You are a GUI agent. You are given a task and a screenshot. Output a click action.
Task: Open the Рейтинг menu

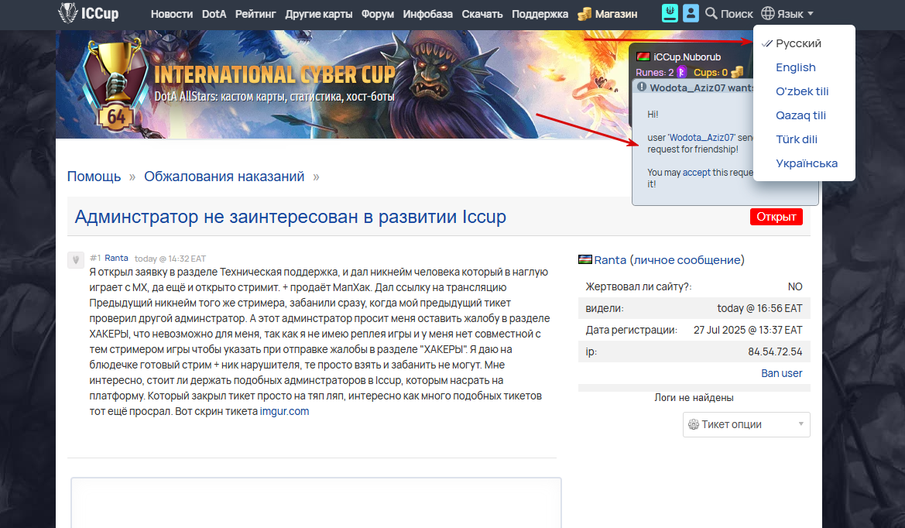pos(255,14)
